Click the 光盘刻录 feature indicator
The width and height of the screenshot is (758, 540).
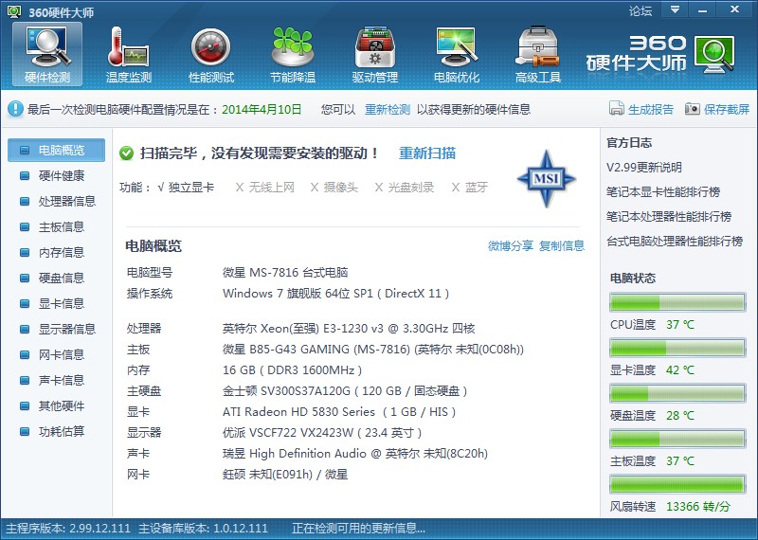tap(405, 188)
